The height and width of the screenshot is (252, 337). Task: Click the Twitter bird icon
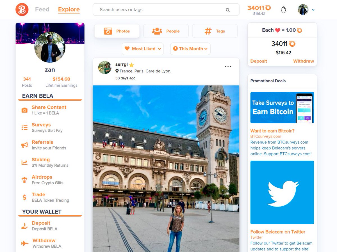[x=282, y=192]
